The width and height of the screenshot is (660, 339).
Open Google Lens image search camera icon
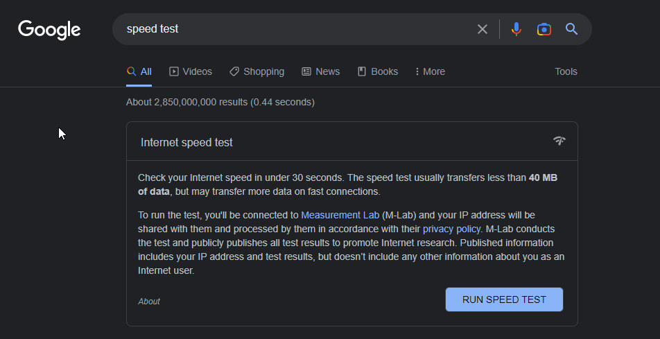click(x=544, y=29)
